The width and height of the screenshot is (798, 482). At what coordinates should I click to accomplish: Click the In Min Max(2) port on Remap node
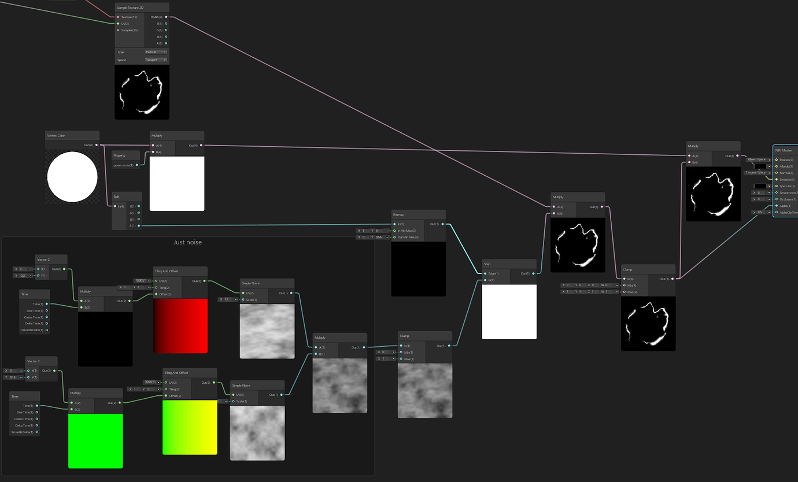(x=394, y=231)
